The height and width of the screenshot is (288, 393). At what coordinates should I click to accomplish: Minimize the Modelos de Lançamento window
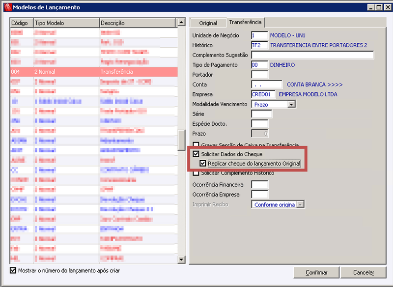tap(371, 7)
